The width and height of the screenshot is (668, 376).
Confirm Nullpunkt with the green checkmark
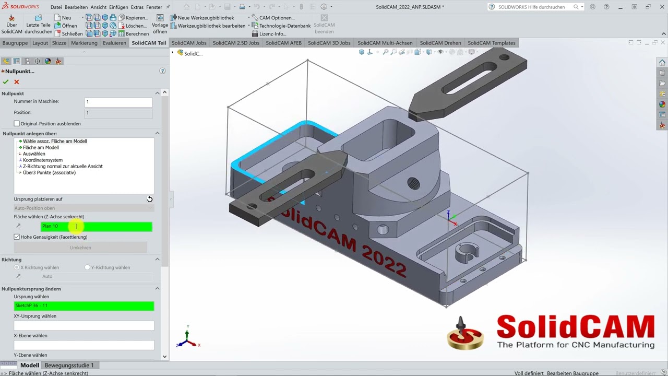pos(6,82)
